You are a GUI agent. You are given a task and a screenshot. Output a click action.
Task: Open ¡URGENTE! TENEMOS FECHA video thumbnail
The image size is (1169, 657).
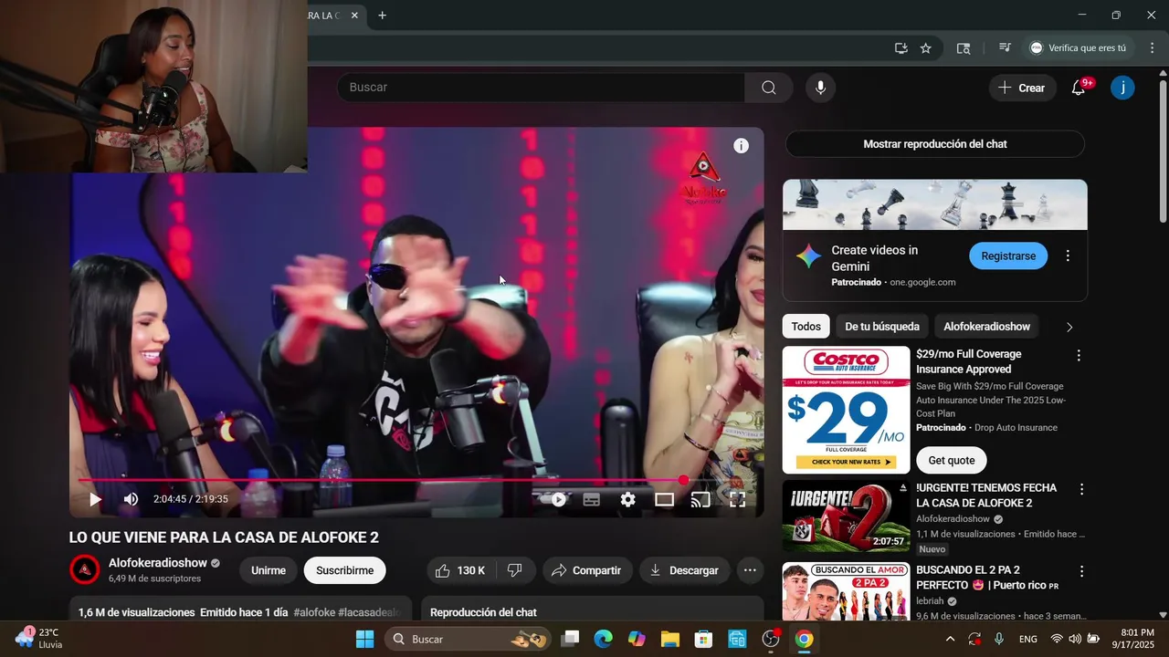pyautogui.click(x=847, y=516)
